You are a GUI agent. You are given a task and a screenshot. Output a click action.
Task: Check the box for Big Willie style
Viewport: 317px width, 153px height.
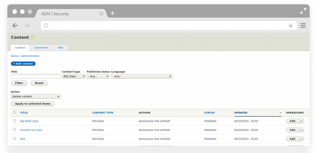15,121
